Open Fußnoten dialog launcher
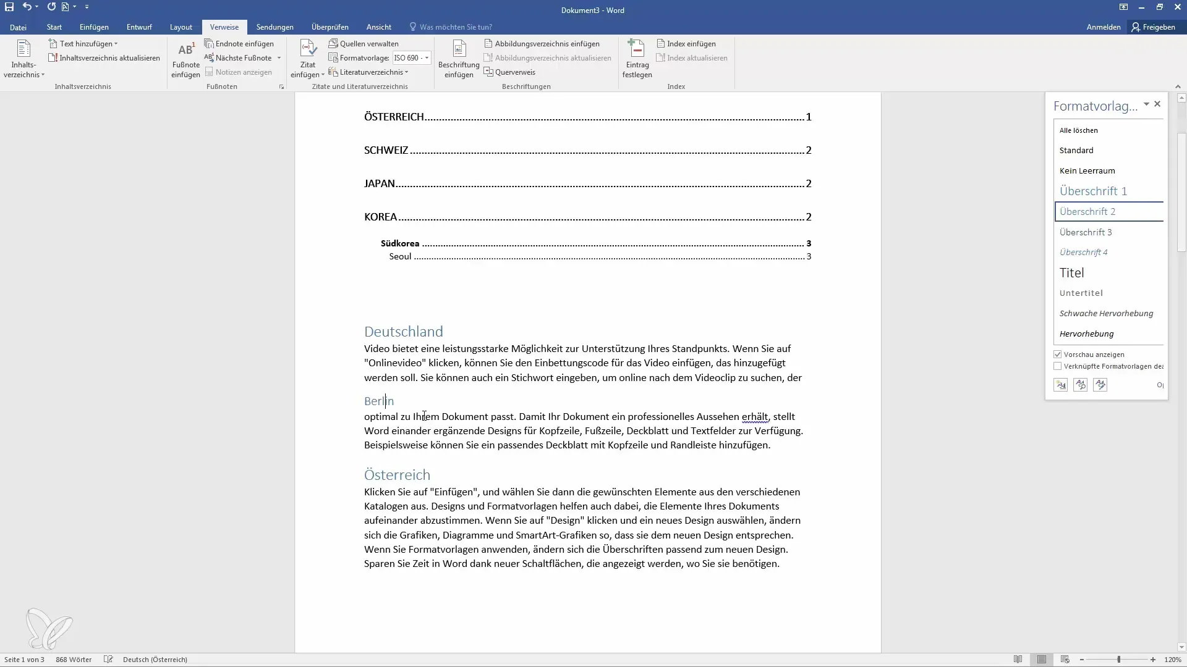Image resolution: width=1187 pixels, height=667 pixels. point(281,87)
